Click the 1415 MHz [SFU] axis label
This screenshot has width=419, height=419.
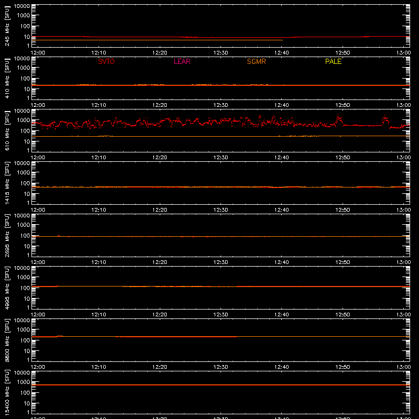point(7,183)
